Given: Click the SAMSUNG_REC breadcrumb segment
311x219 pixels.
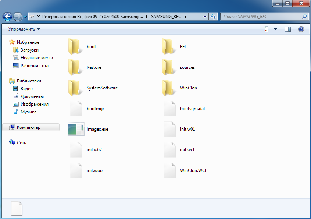Looking at the screenshot, I should point(166,17).
